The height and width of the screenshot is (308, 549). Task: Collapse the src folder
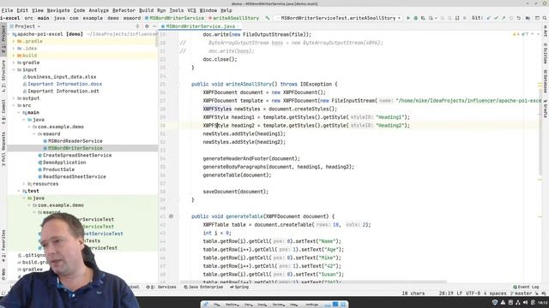pos(14,105)
